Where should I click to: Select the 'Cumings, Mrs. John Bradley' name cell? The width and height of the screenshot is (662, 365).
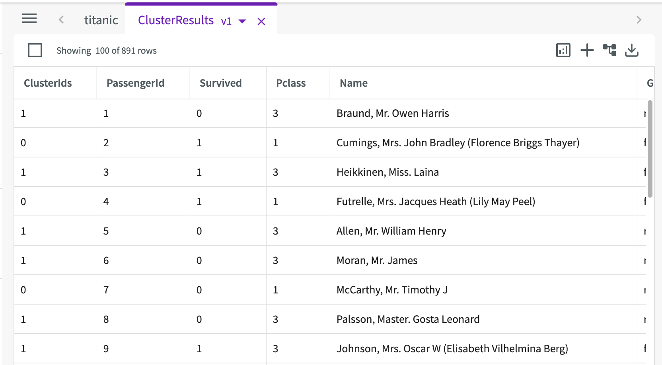[484, 143]
